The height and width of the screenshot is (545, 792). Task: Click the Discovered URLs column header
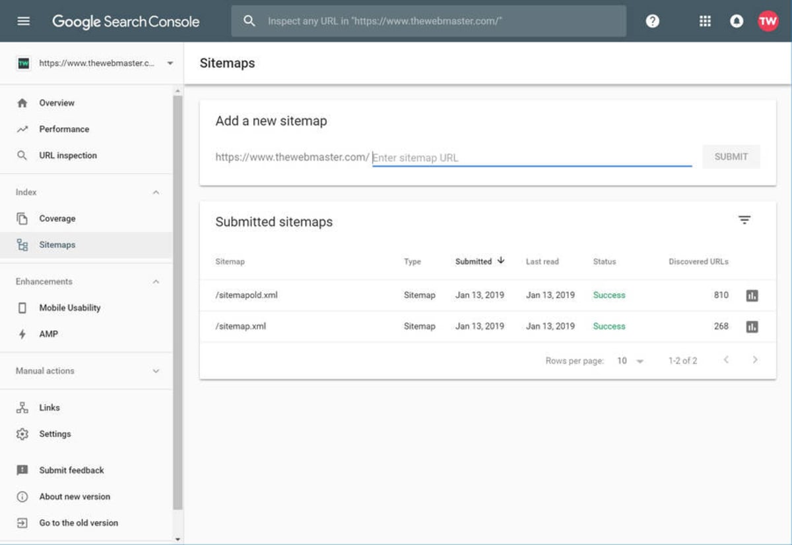698,262
